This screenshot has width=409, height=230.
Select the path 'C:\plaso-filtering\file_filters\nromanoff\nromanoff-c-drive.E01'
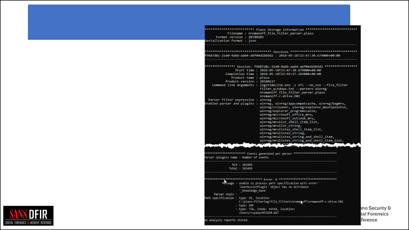tap(291, 202)
